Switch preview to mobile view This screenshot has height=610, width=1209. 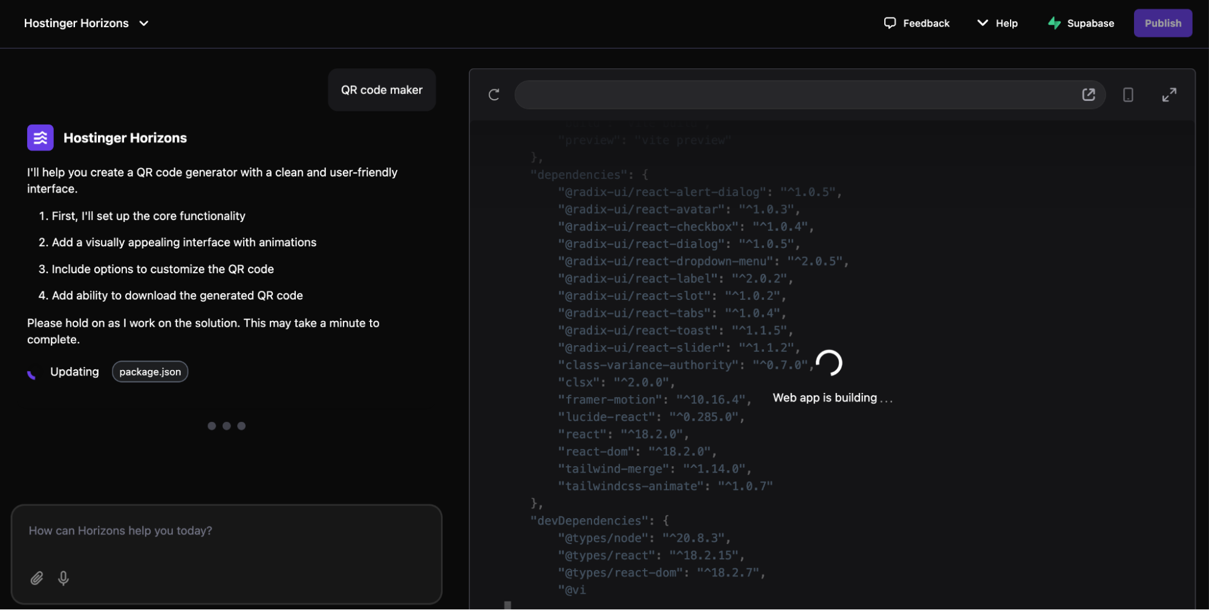pos(1127,94)
